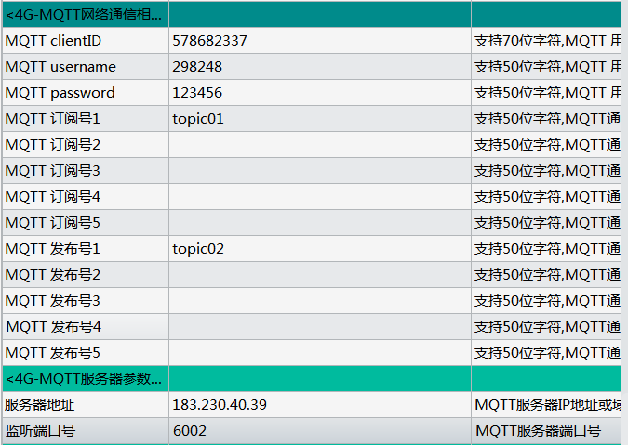Select the MQTT 发布号3 value cell
This screenshot has width=628, height=445.
click(319, 301)
